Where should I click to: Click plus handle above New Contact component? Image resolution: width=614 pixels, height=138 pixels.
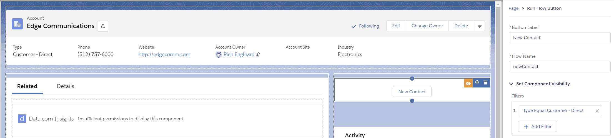pyautogui.click(x=412, y=79)
